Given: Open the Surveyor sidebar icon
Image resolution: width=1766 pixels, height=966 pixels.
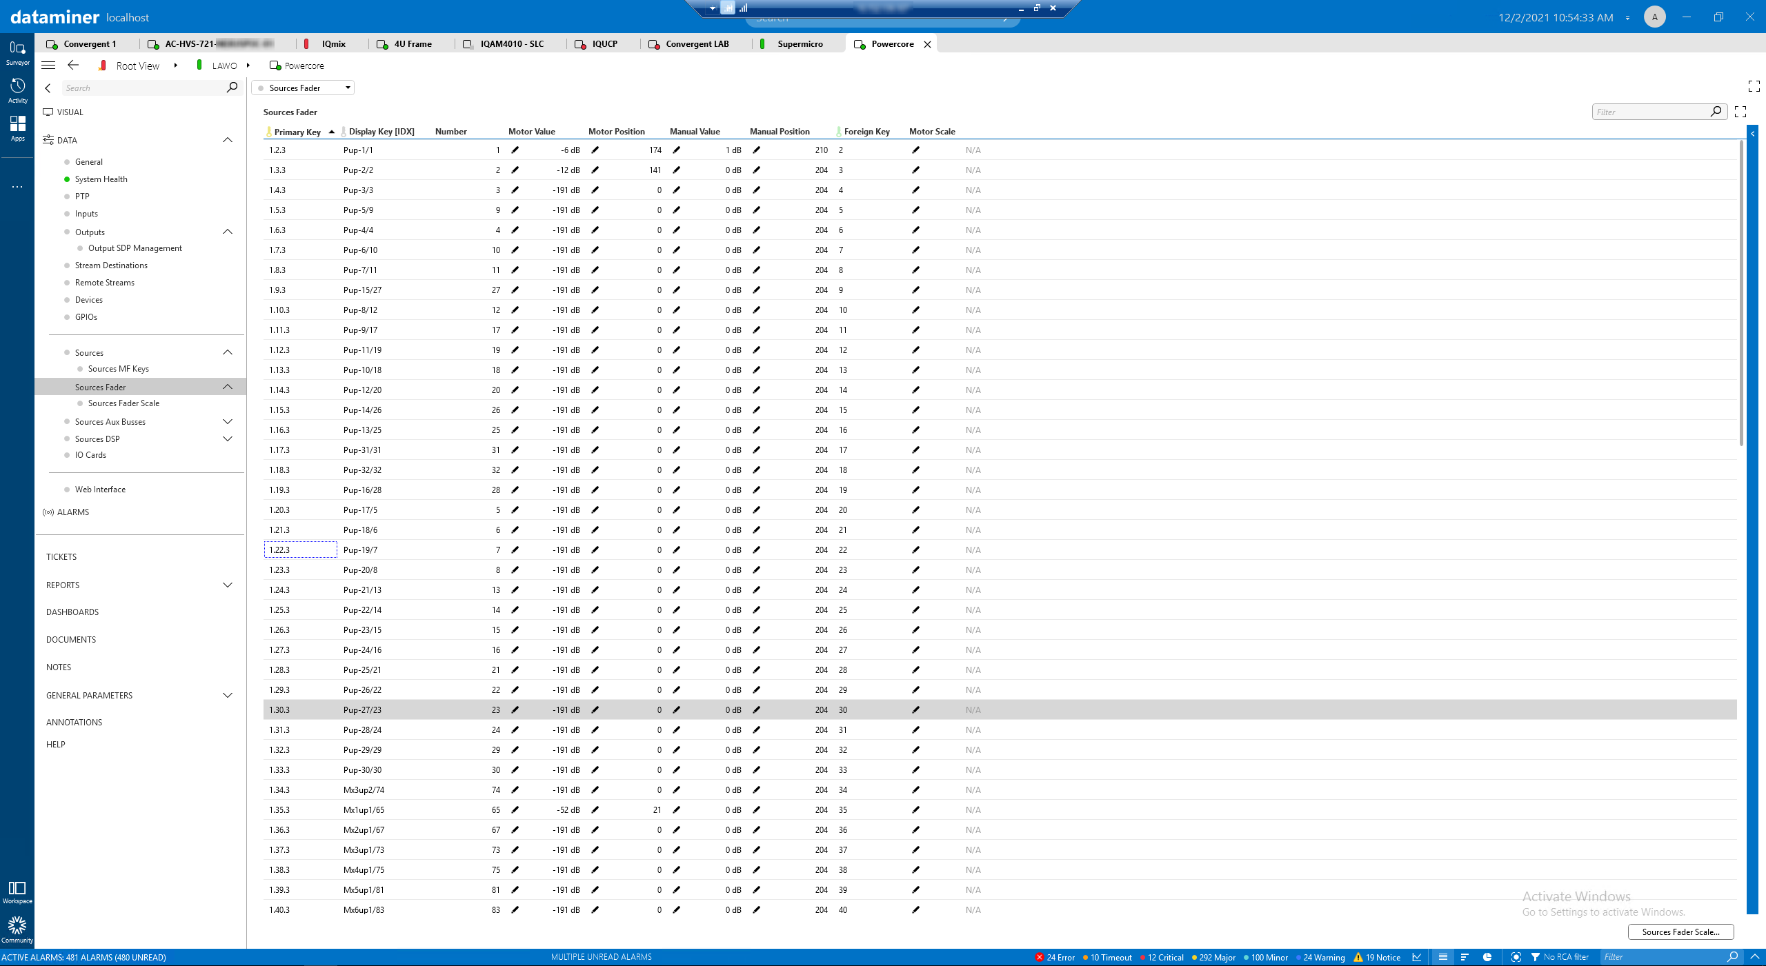Looking at the screenshot, I should click(x=17, y=52).
